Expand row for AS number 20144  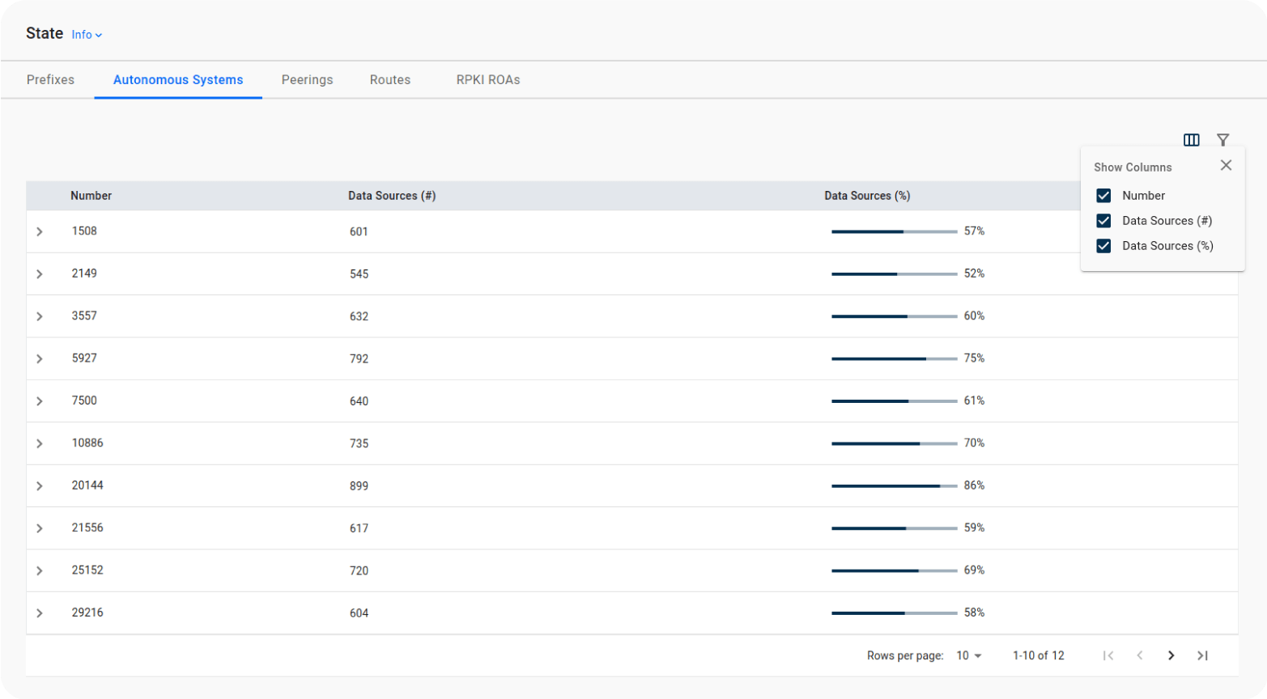tap(40, 486)
